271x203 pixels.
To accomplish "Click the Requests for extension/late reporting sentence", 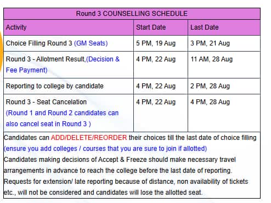I will [126, 187].
